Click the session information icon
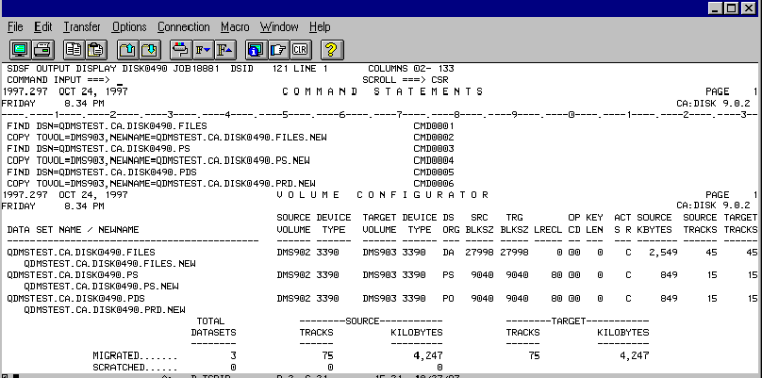This screenshot has width=762, height=378. point(255,49)
